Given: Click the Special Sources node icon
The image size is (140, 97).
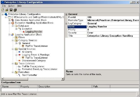Looking at the screenshot, I should (x=16, y=49).
